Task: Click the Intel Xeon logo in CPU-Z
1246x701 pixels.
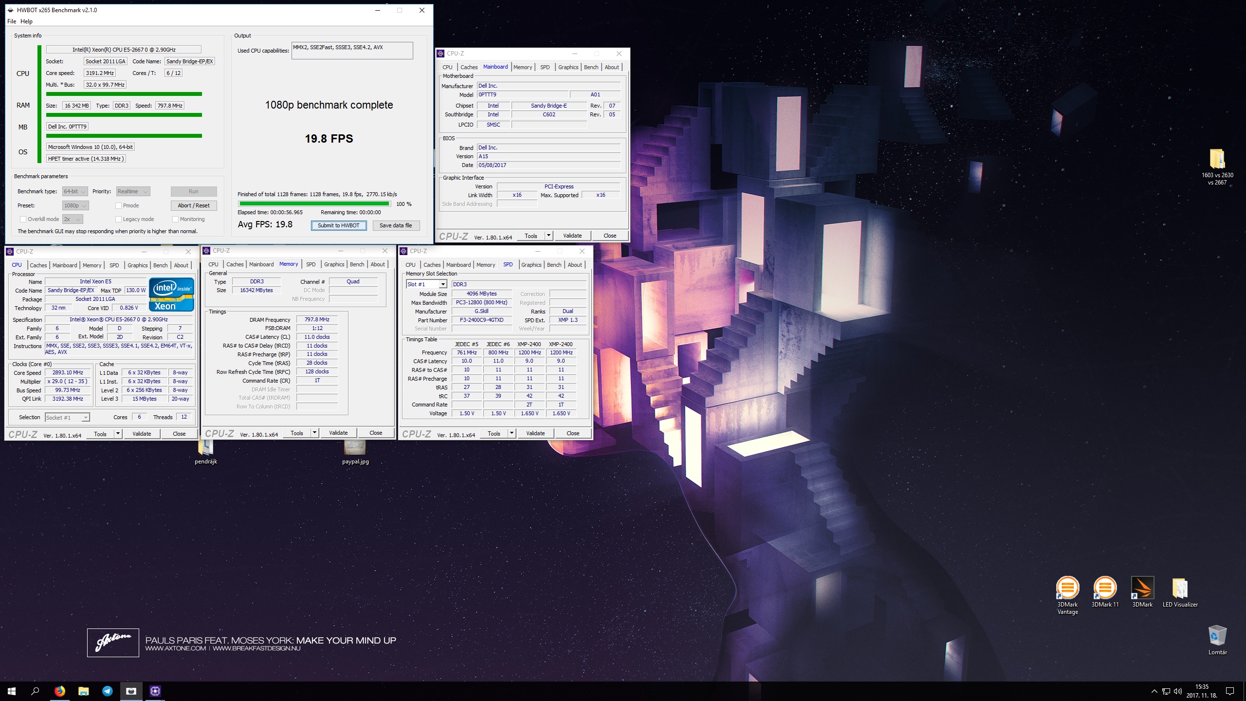Action: (x=171, y=294)
